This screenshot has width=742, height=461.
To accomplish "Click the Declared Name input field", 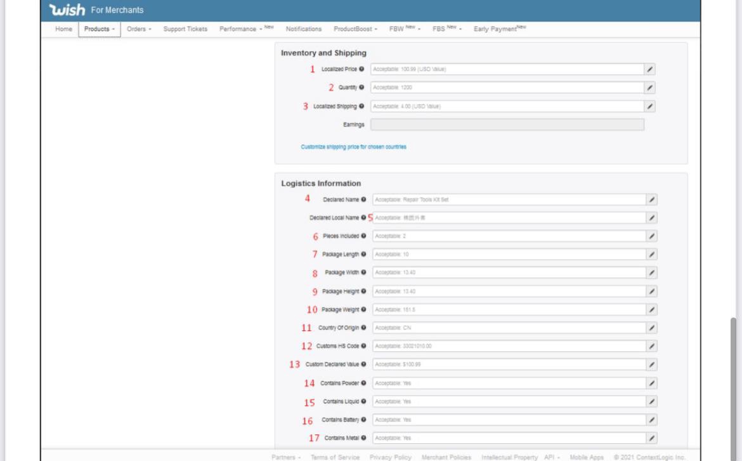I will pos(509,199).
